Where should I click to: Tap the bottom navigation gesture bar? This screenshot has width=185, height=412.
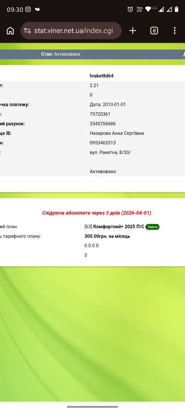click(x=92, y=407)
